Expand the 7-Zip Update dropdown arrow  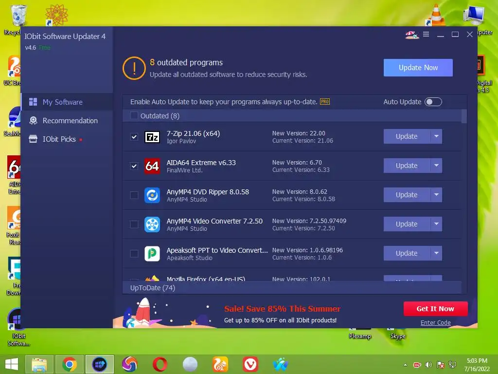[x=436, y=136]
